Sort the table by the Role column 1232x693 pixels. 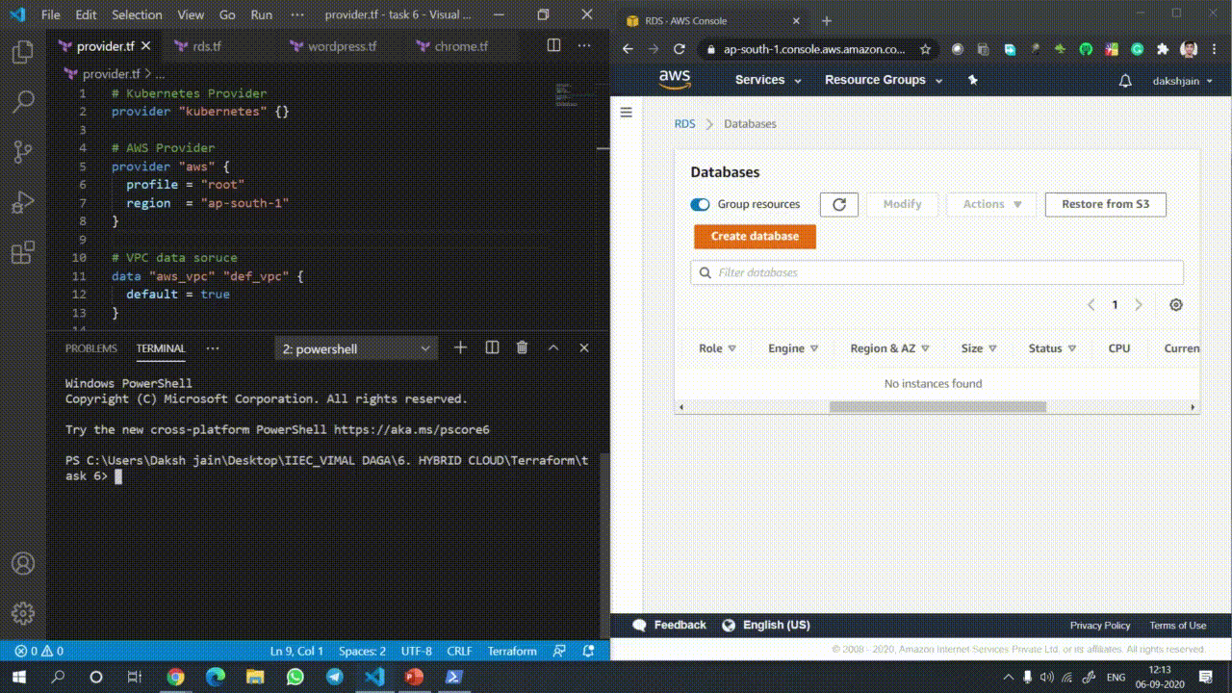click(717, 348)
